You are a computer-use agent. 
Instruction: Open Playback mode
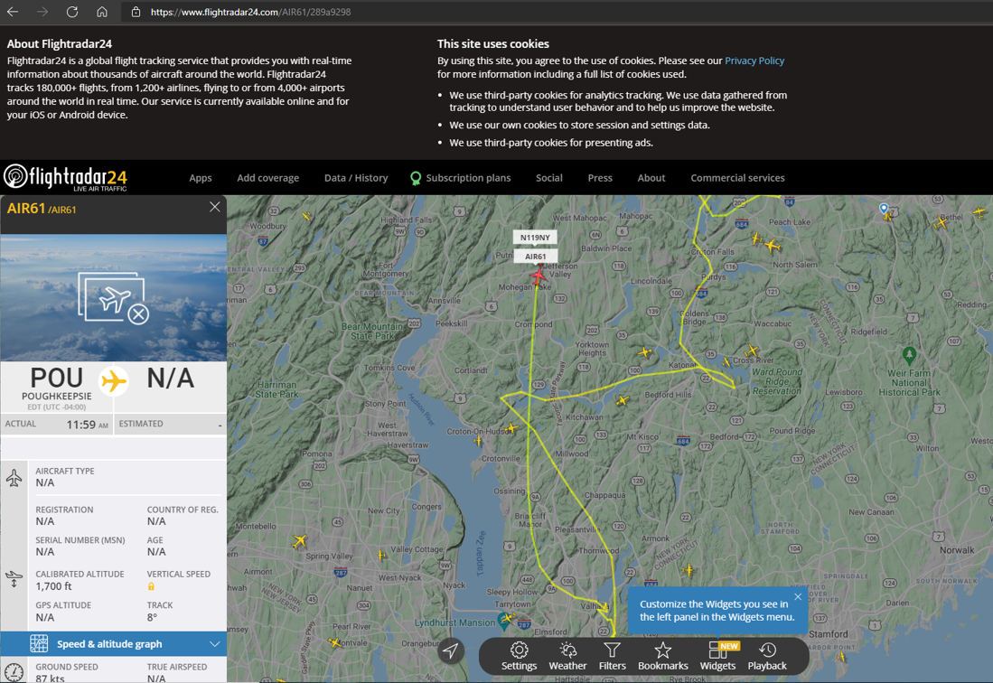[x=767, y=656]
